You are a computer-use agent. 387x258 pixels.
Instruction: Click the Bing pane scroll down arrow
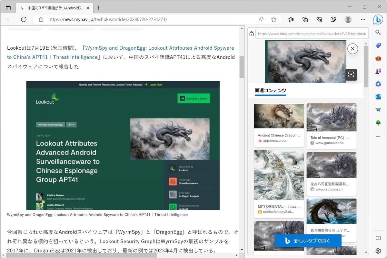coord(366,252)
